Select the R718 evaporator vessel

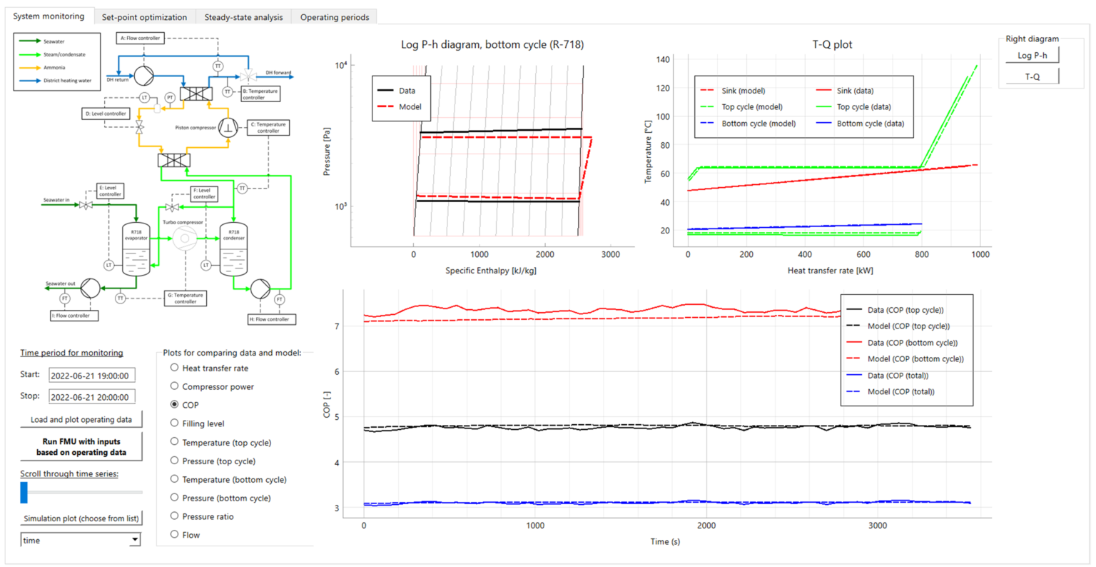[x=136, y=250]
